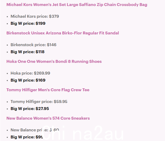The image size is (165, 141).
Task: Click the Big W price $199 text
Action: (28, 23)
